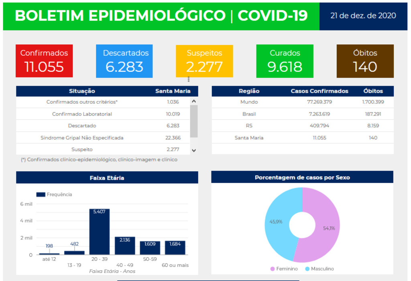Click the blue Descartados scorecard
The width and height of the screenshot is (411, 281).
tap(124, 61)
